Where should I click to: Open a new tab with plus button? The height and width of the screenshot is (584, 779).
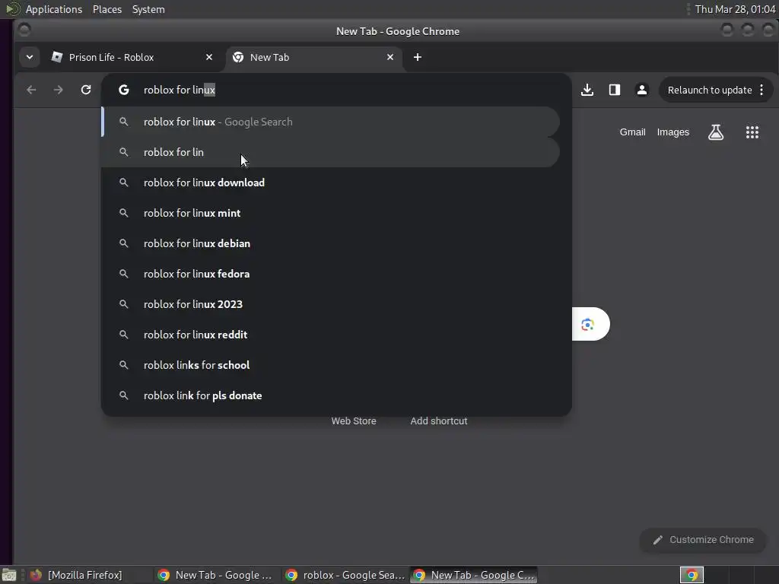[418, 58]
